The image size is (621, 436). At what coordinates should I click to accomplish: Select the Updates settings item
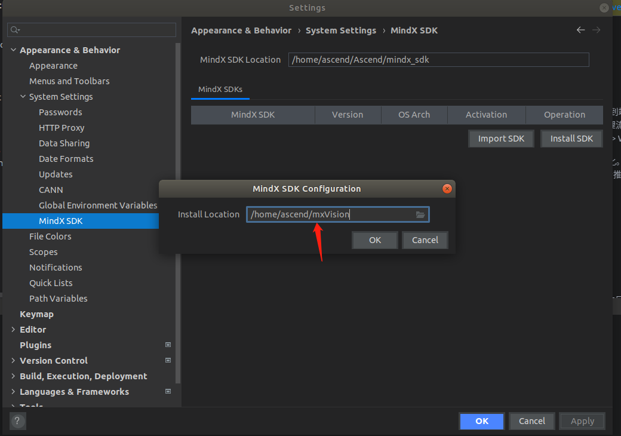(56, 174)
